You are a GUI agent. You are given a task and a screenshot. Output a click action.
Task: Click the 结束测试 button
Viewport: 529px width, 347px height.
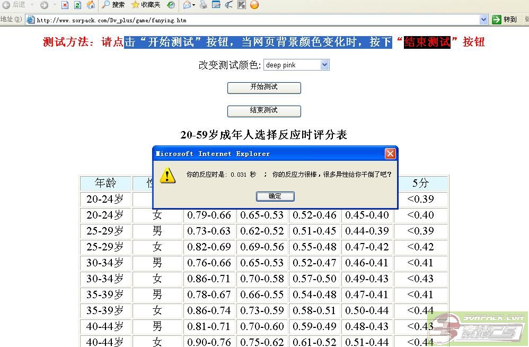264,111
